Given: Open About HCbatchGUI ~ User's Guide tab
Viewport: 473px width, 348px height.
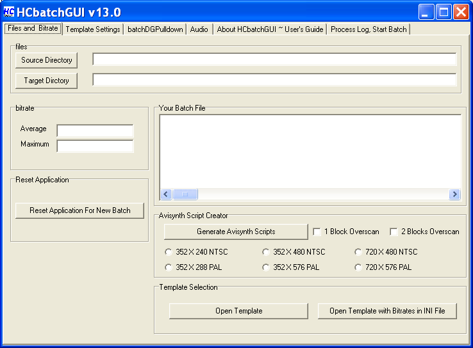Looking at the screenshot, I should pos(270,29).
